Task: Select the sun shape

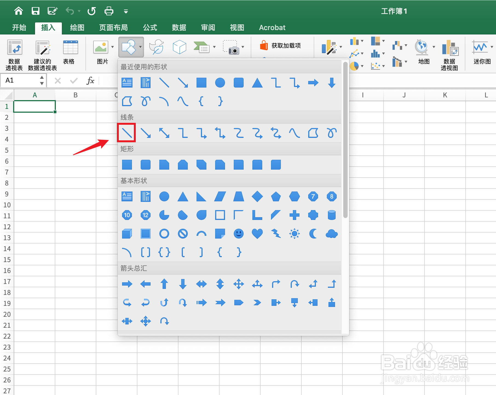Action: [295, 234]
